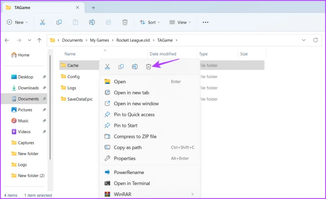Viewport: 326px width, 199px height.
Task: Click the Paste icon in the toolbar
Action: [75, 22]
